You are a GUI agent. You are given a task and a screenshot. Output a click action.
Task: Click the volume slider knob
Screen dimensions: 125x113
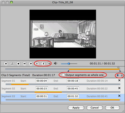pyautogui.click(x=69, y=64)
